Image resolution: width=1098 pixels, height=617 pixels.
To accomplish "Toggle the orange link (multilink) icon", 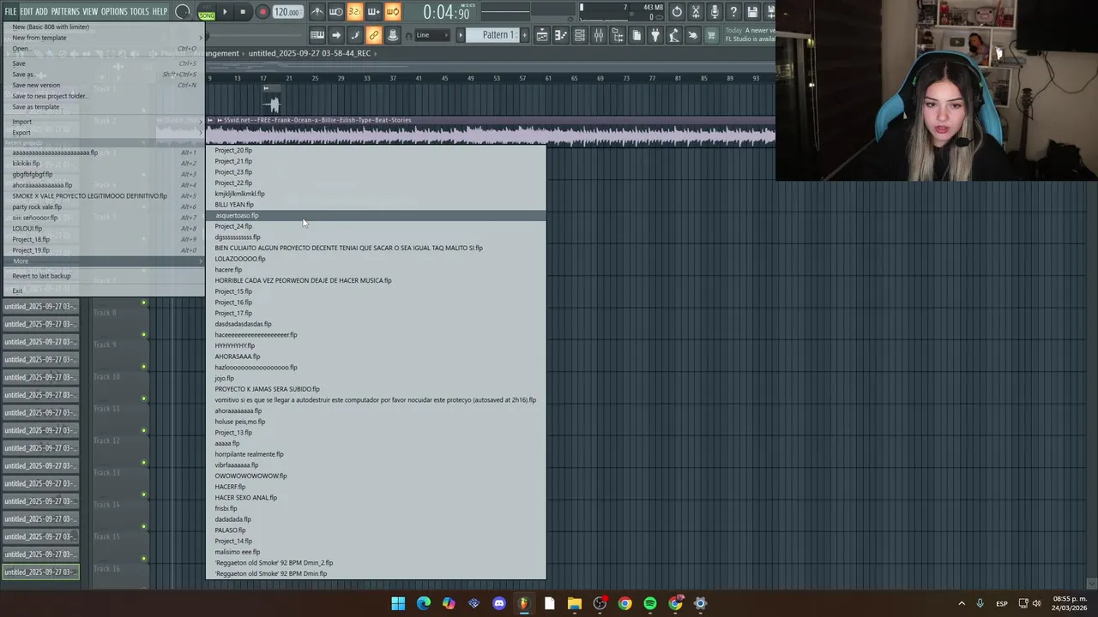I will click(x=374, y=35).
